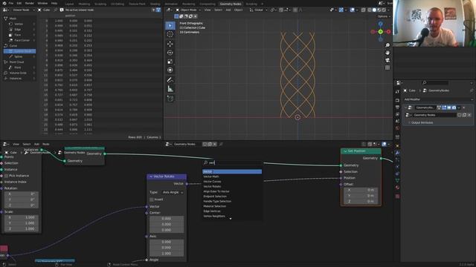This screenshot has height=267, width=476.
Task: Choose Vector Rotate in search results
Action: pyautogui.click(x=232, y=186)
